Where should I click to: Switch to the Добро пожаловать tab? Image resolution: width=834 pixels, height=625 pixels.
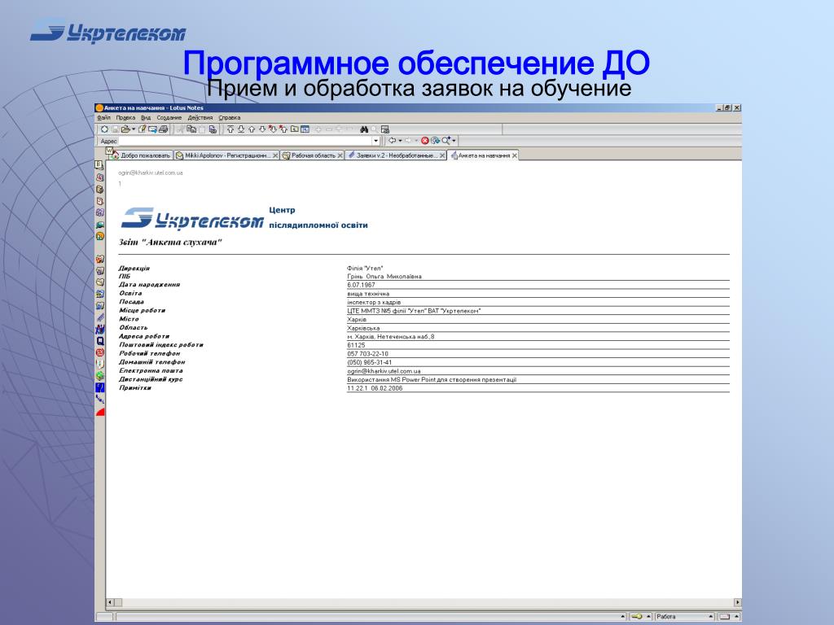[142, 155]
